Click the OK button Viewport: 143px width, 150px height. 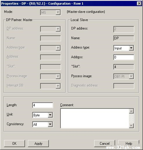(15, 144)
